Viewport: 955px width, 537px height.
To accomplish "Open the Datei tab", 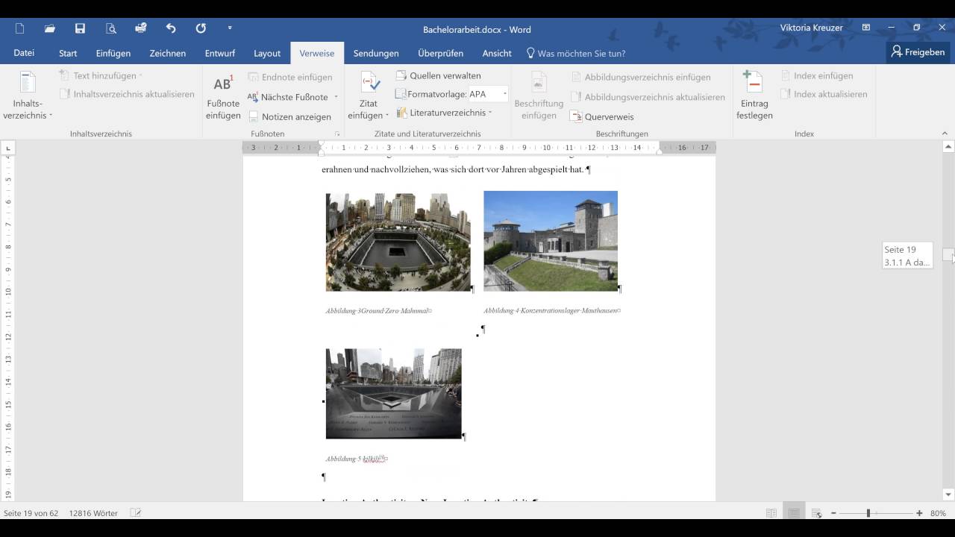I will coord(24,53).
